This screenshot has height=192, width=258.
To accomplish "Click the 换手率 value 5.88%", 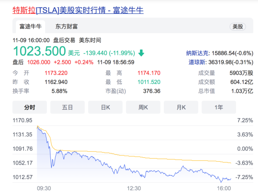I will point(59,91).
